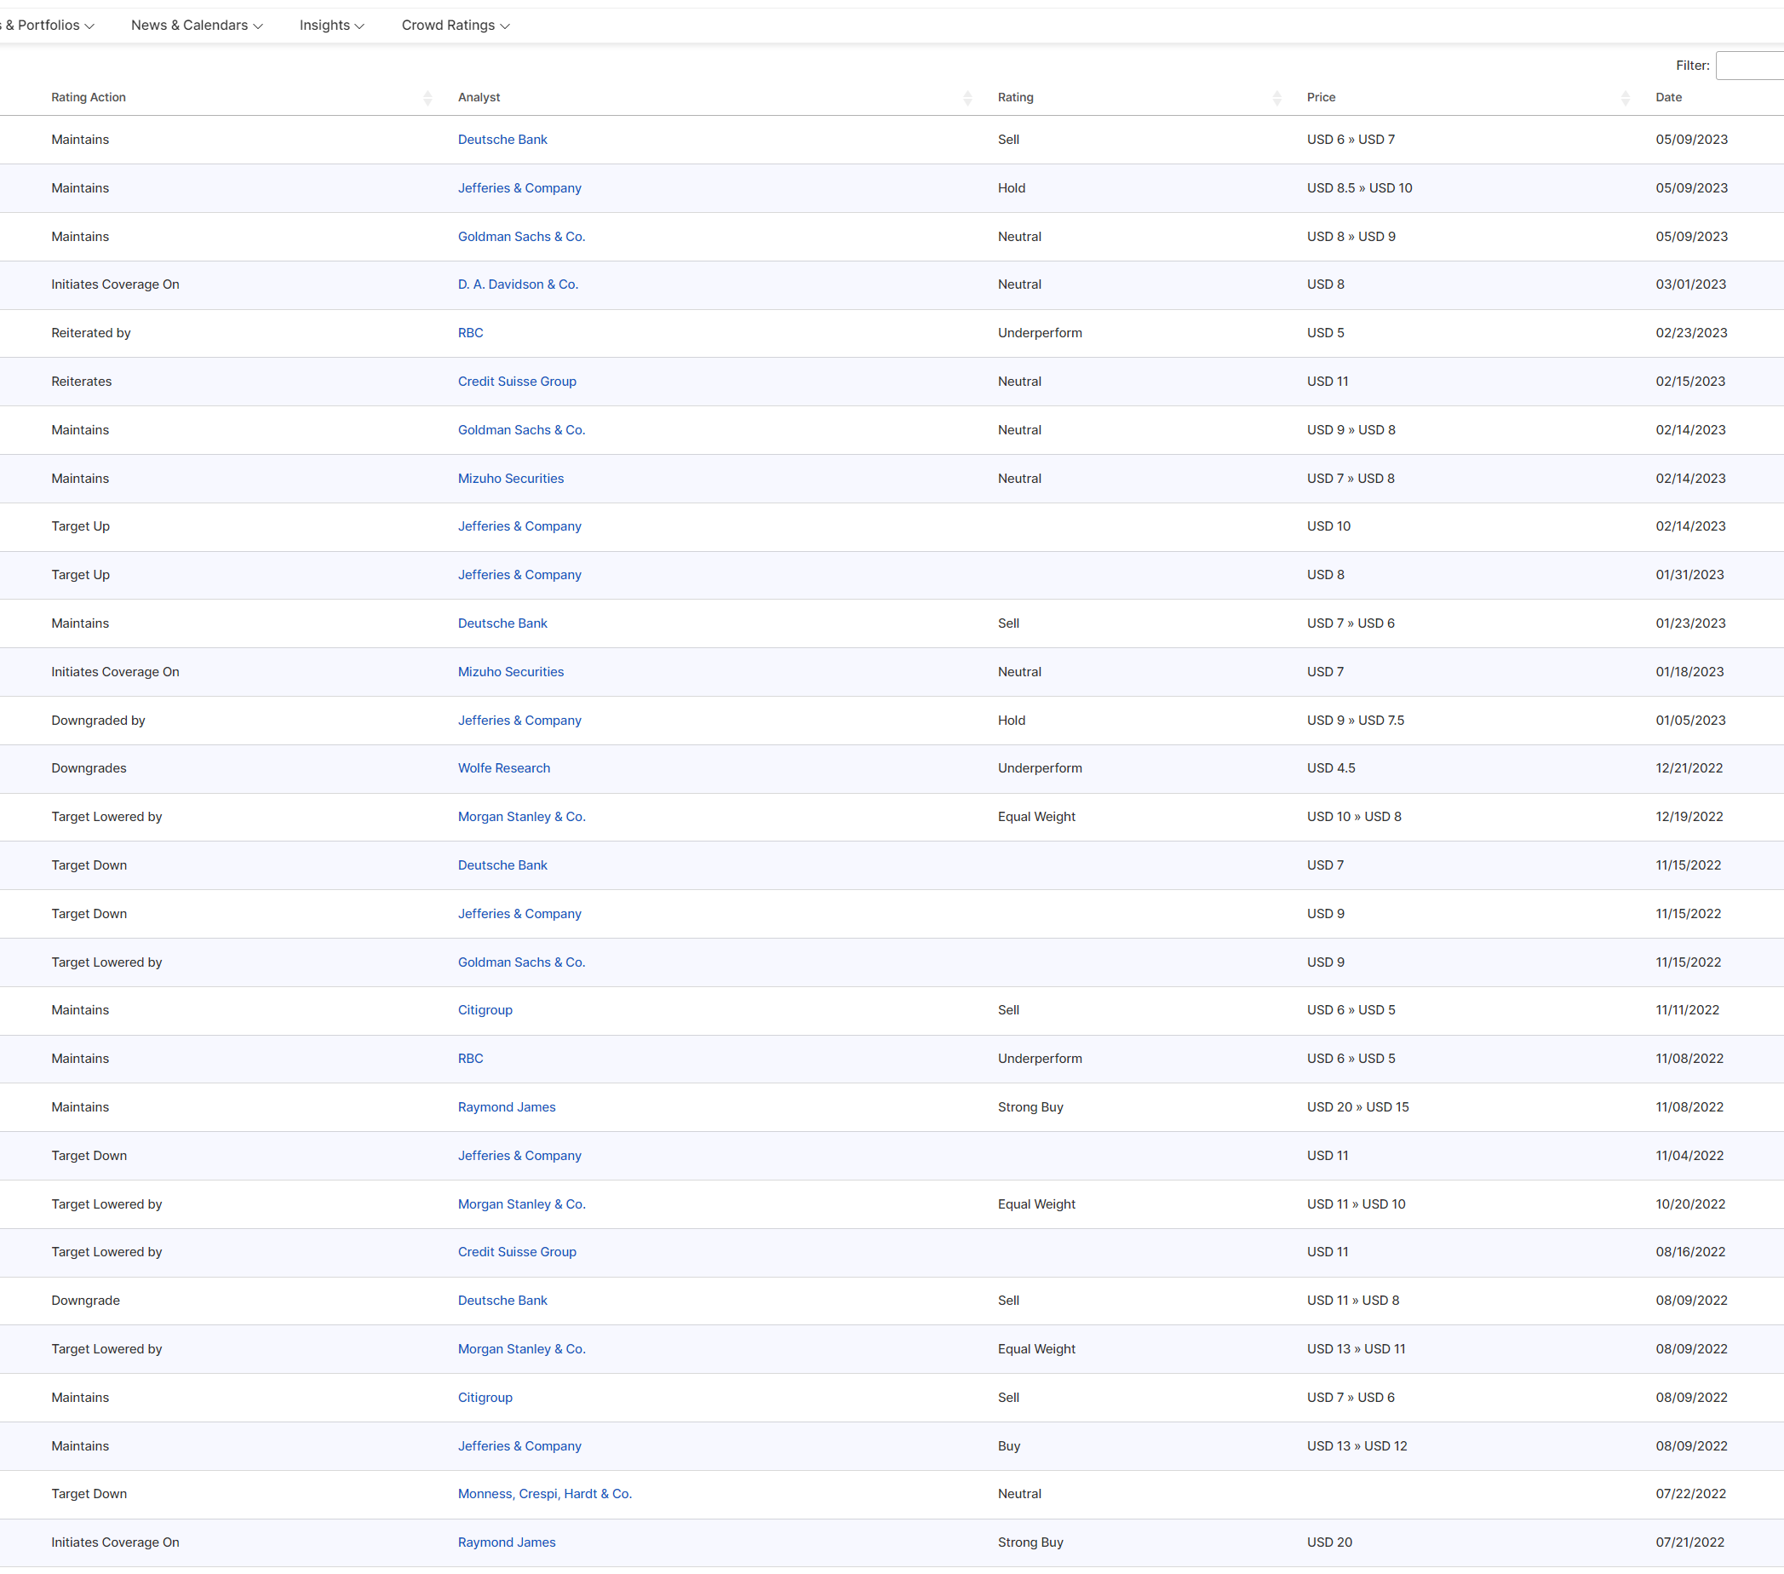
Task: Sort table by Rating Action column arrows
Action: pos(427,98)
